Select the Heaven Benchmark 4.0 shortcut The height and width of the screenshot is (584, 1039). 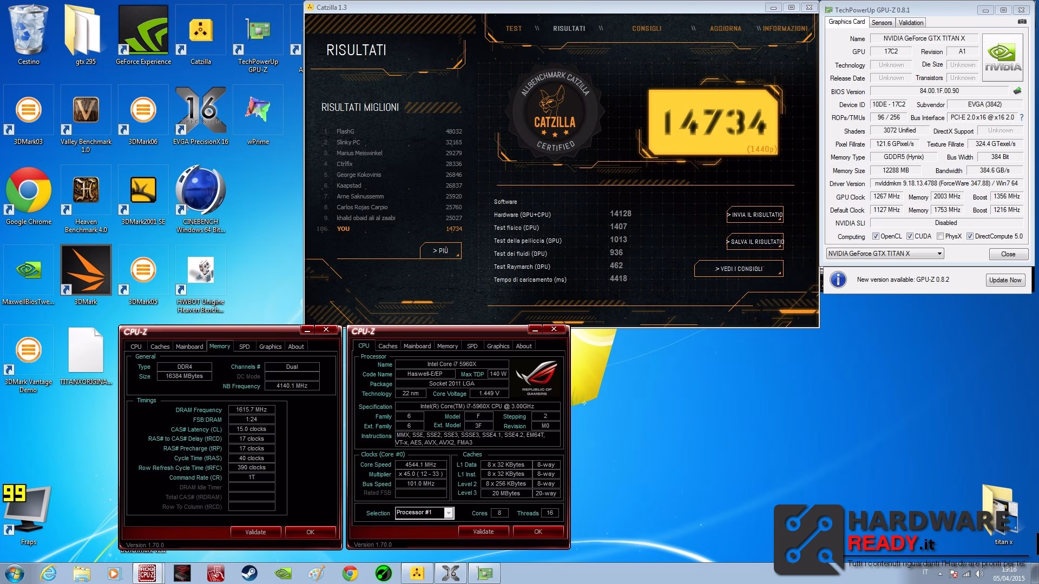pyautogui.click(x=86, y=199)
